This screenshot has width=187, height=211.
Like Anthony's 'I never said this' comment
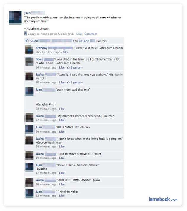click(x=66, y=52)
